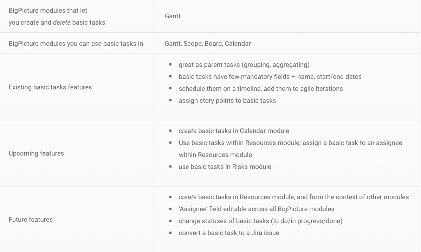Click 'Upcoming features' row label
Screen dimensions: 421x252
[36, 153]
